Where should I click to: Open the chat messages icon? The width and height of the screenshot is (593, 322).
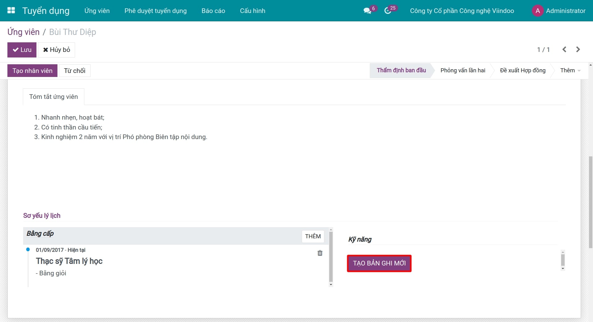pyautogui.click(x=367, y=11)
